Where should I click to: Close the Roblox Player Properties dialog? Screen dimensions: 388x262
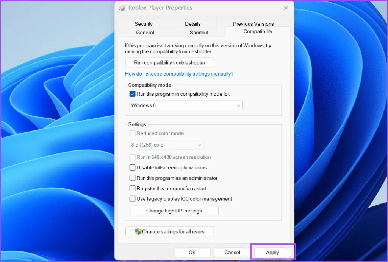[x=286, y=8]
